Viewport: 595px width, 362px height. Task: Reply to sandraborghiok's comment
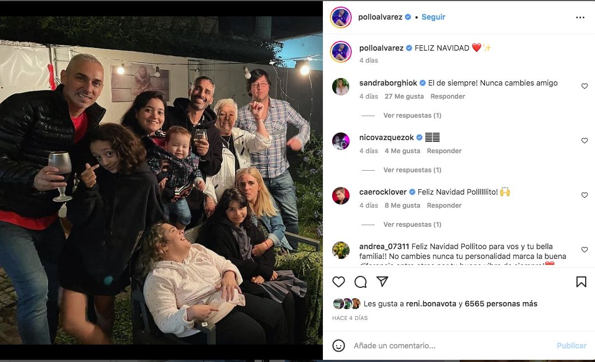point(448,96)
